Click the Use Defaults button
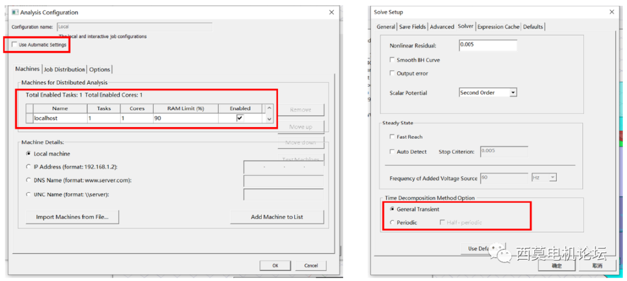The image size is (627, 281). (484, 248)
